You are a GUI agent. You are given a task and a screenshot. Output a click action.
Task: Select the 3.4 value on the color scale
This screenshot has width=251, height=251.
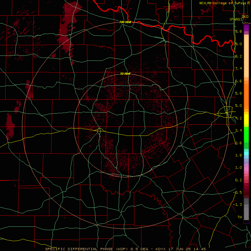point(238,131)
